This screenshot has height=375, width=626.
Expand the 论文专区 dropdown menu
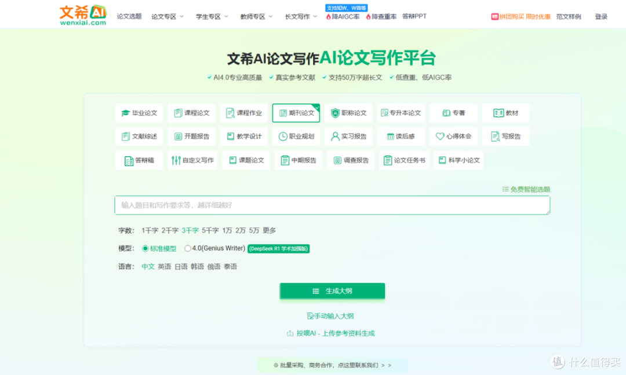168,16
